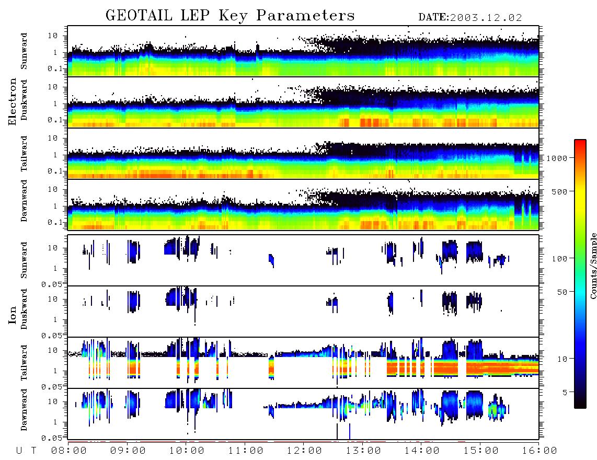
Task: Select the DATE:2003.12.02 label
Action: click(x=470, y=18)
